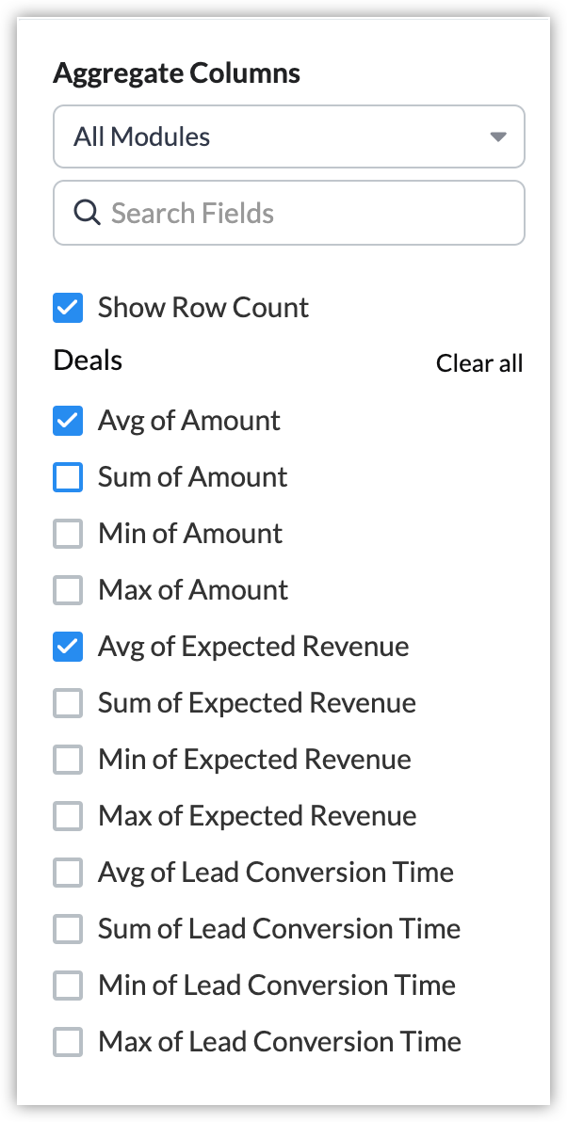The image size is (567, 1122).
Task: Check the Max of Amount option
Action: click(x=68, y=590)
